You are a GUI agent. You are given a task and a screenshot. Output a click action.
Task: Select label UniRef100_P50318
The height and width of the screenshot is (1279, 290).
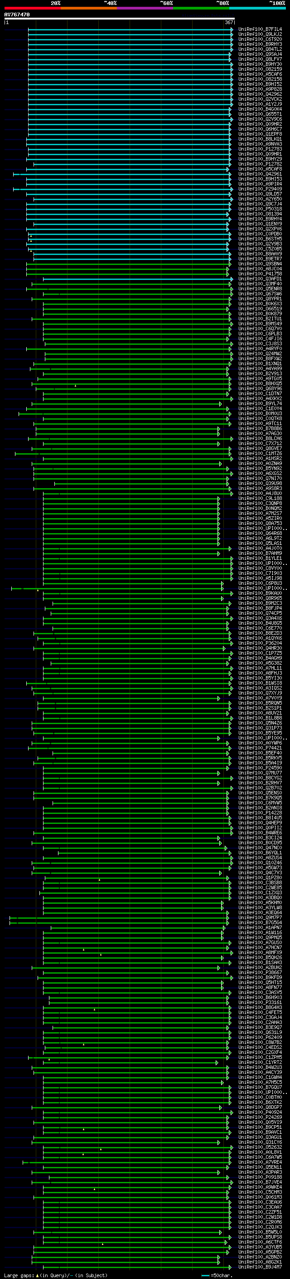(260, 209)
